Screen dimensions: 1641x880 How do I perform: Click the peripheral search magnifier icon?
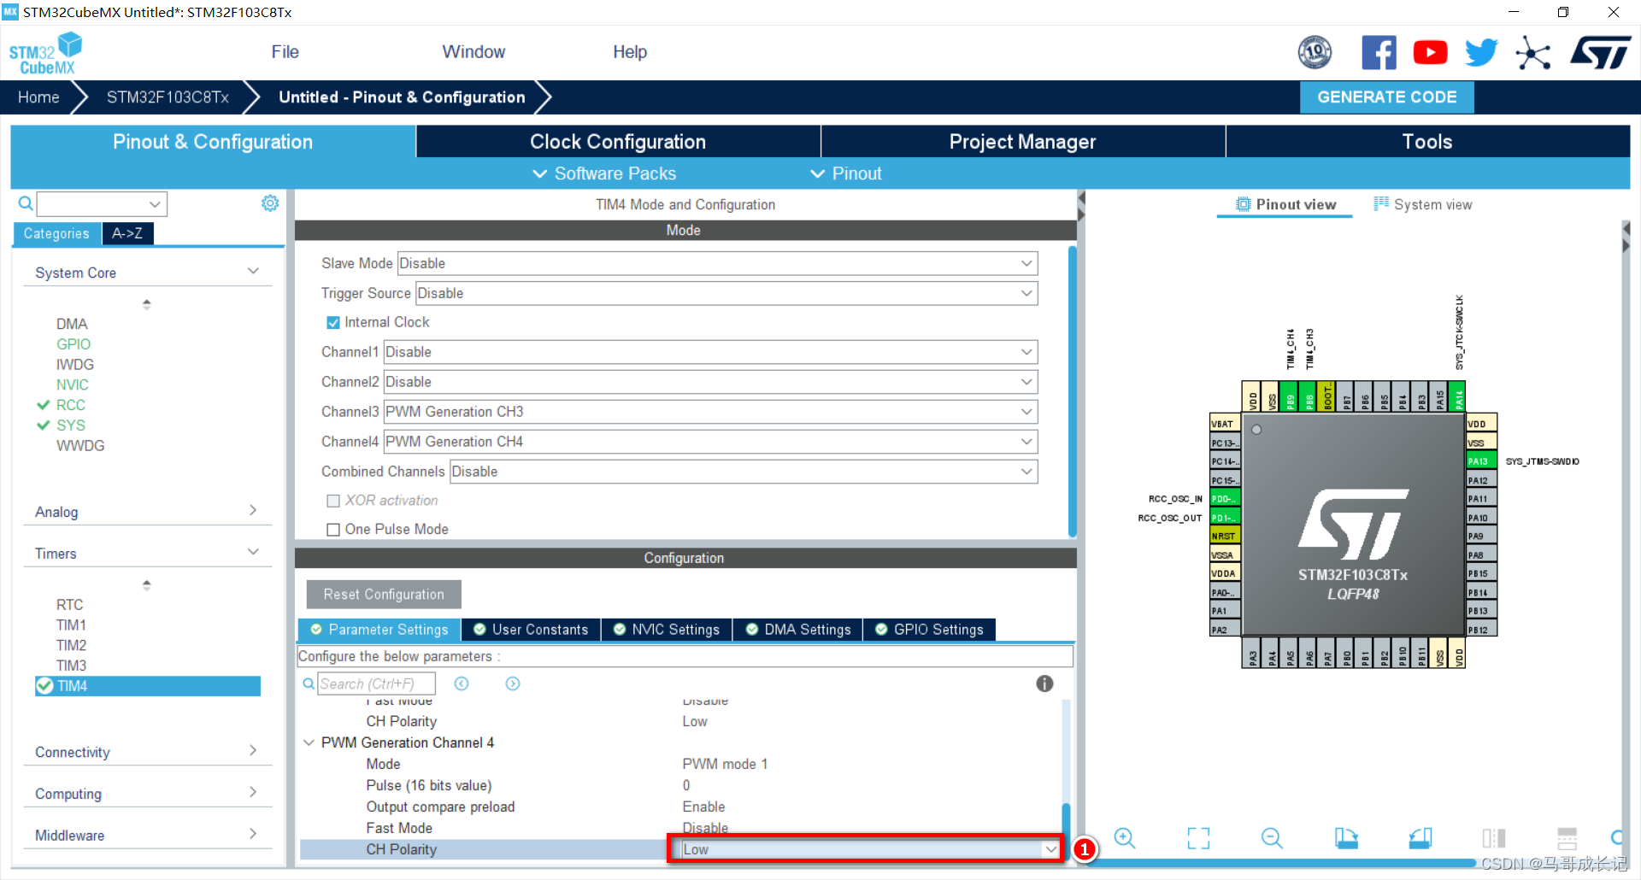(x=26, y=203)
